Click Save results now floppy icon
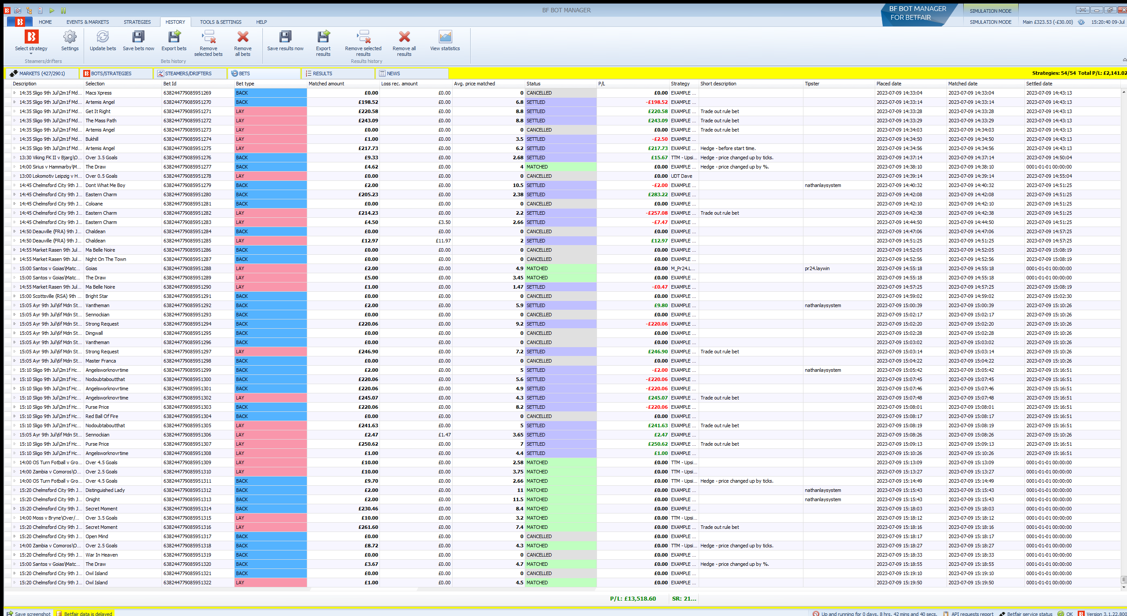Viewport: 1127px width, 616px height. pyautogui.click(x=285, y=37)
